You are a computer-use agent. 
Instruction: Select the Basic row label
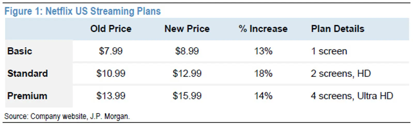20,51
